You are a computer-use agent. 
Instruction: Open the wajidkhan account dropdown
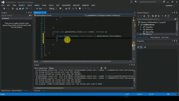click(170, 6)
